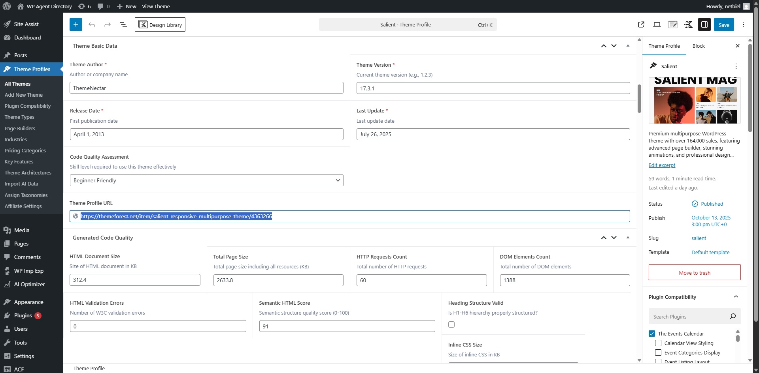Toggle the Settings sidebar panel icon
The image size is (759, 373).
(704, 24)
